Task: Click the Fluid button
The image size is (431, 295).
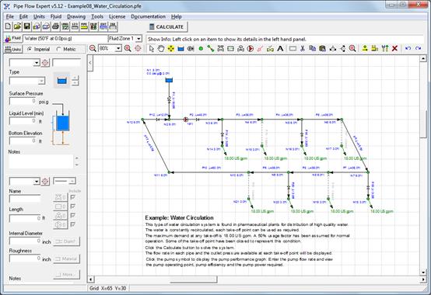Action: tap(12, 38)
